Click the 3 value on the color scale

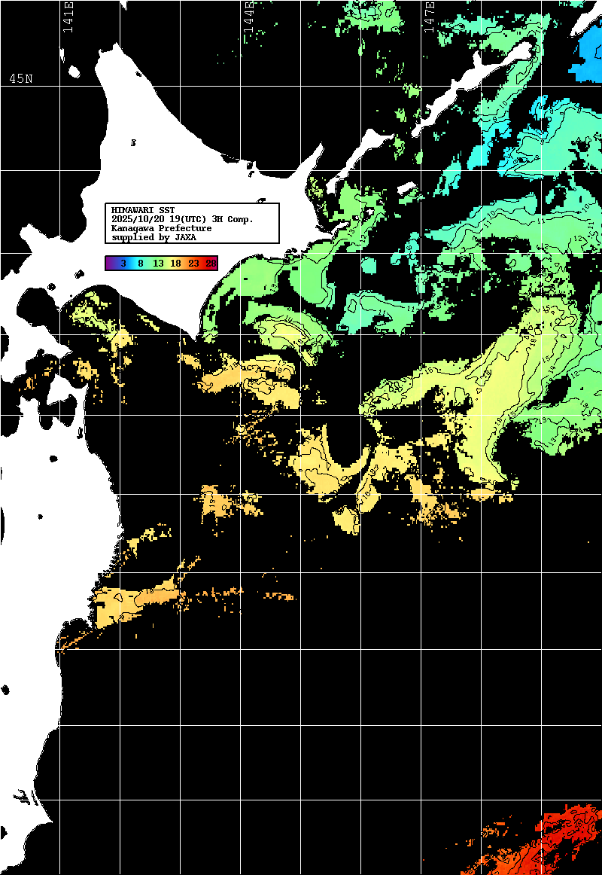123,264
